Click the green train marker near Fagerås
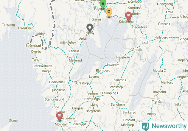This screenshot has height=131, width=188. (x=103, y=4)
